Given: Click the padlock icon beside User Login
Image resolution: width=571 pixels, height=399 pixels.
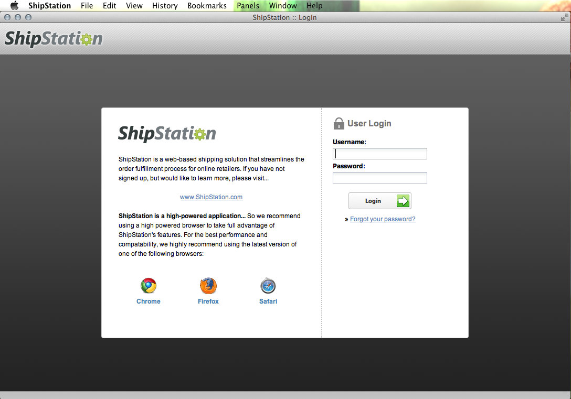Looking at the screenshot, I should tap(339, 123).
